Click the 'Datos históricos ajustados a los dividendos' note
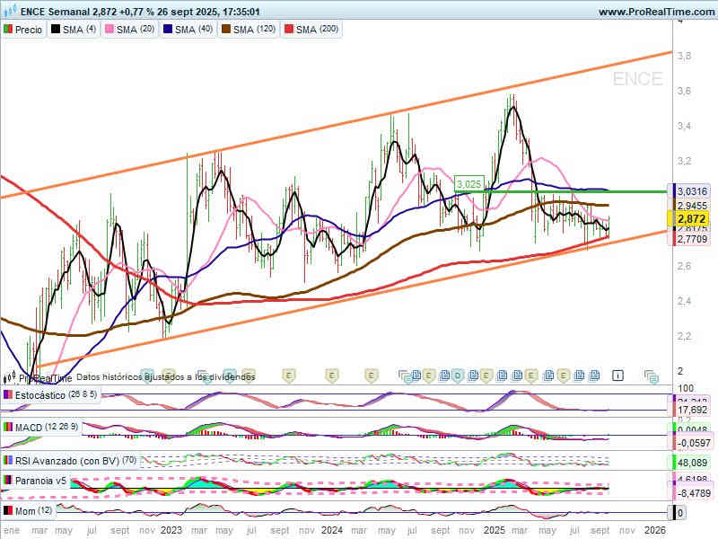This screenshot has height=539, width=718. pos(166,376)
